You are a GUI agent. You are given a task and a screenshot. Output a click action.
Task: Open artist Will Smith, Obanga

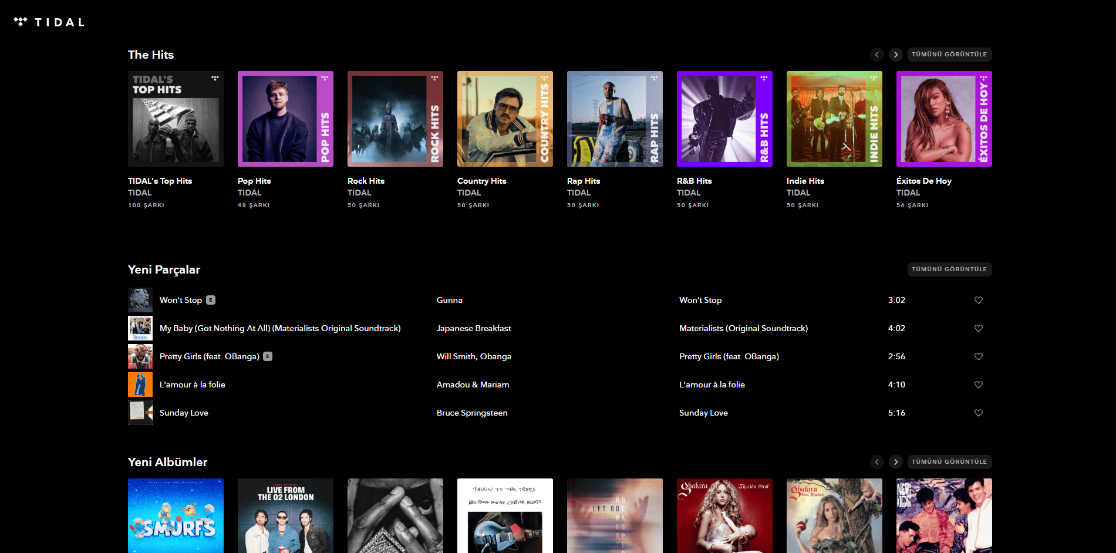point(474,356)
